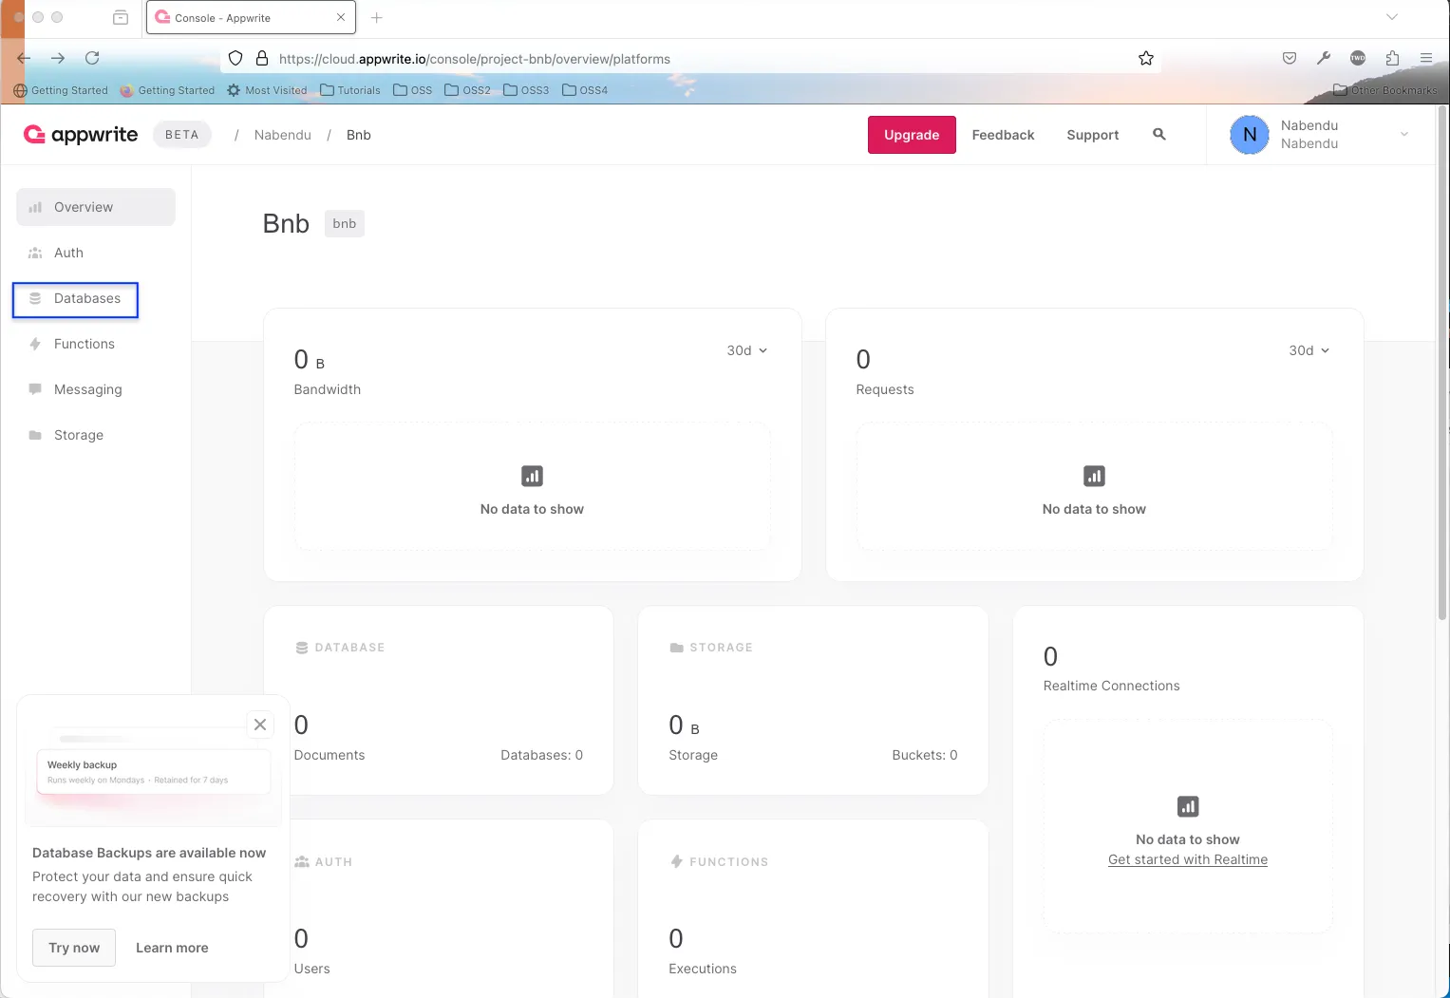The width and height of the screenshot is (1450, 998).
Task: Click the Appwrite logo
Action: pyautogui.click(x=81, y=135)
